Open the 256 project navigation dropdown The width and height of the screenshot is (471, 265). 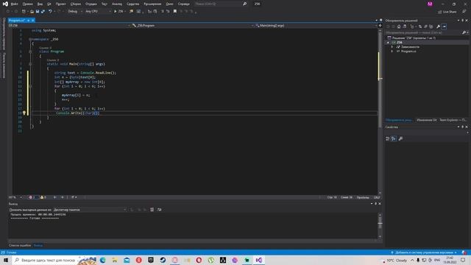point(70,26)
